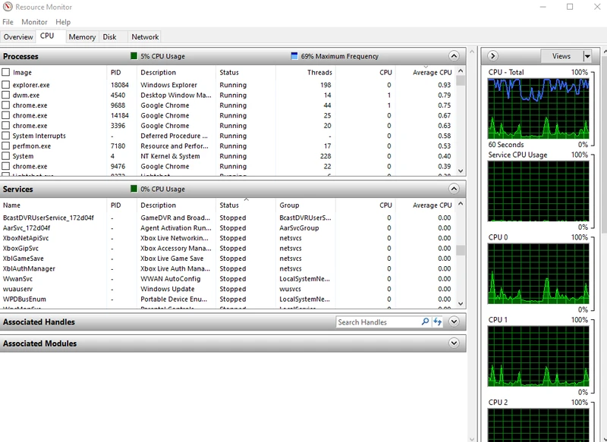Check the explorer.exe process checkbox

(x=6, y=85)
